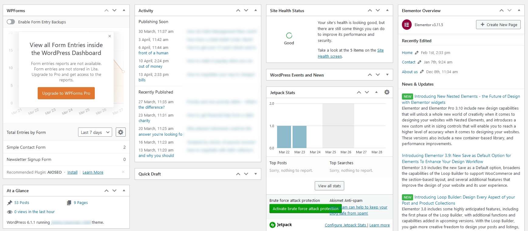The height and width of the screenshot is (231, 528).
Task: Click Create New Page button
Action: [498, 25]
